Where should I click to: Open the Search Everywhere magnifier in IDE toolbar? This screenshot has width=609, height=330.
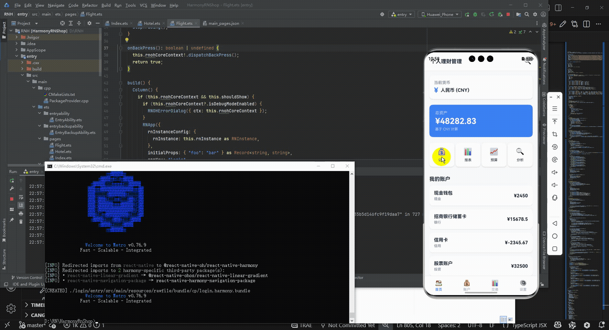point(527,15)
